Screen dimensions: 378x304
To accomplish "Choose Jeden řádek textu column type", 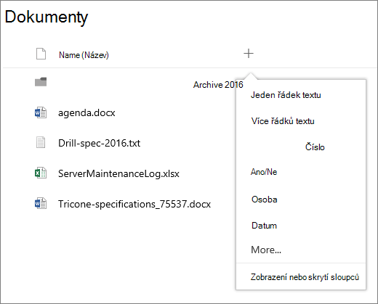I will coord(286,95).
